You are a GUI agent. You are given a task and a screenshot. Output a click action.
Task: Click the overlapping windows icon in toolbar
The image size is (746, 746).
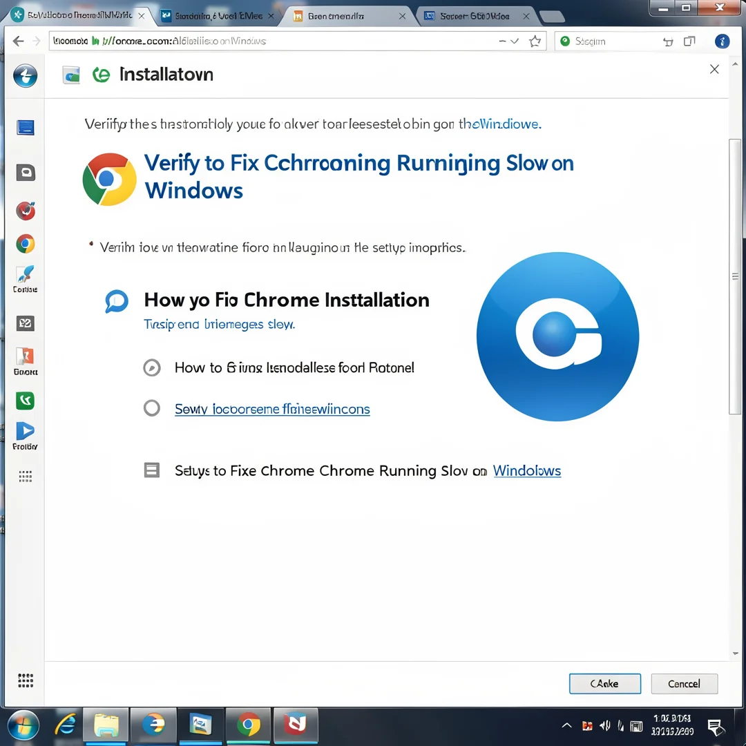(x=689, y=41)
